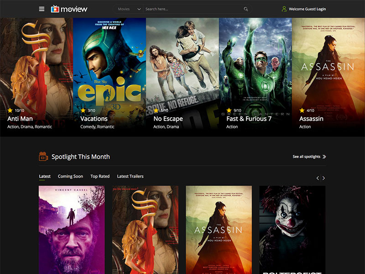Open the Assassin poster in spotlight row
The image size is (365, 274).
tap(219, 230)
